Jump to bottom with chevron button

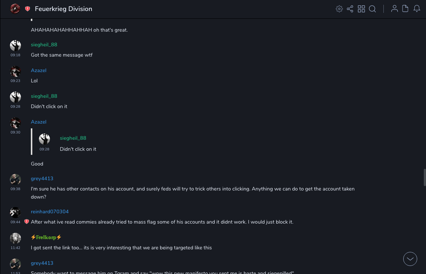click(410, 259)
